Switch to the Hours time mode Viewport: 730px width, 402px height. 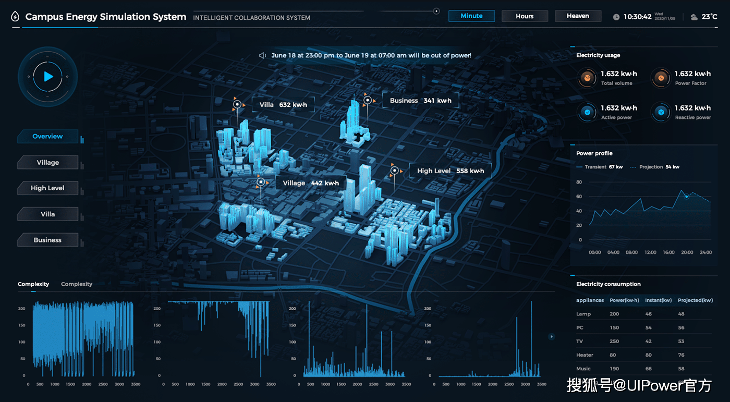525,16
